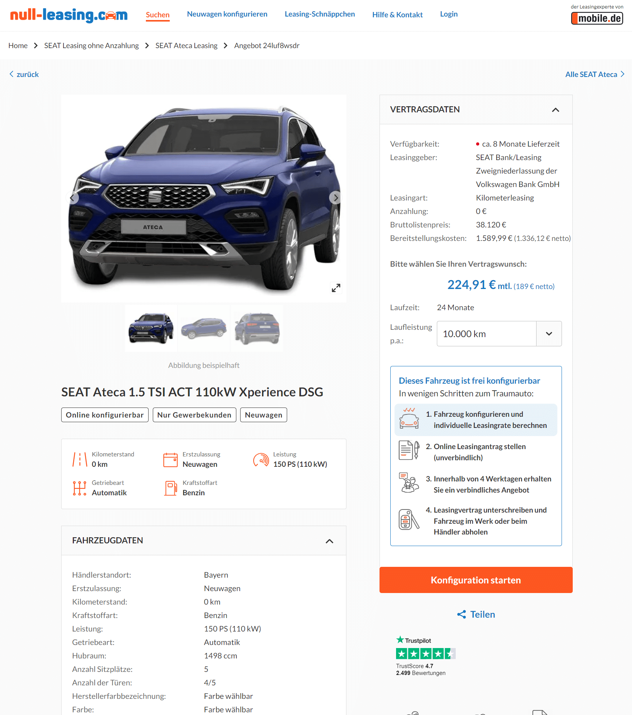
Task: Open the Neuwagen konfigurieren menu
Action: [227, 14]
